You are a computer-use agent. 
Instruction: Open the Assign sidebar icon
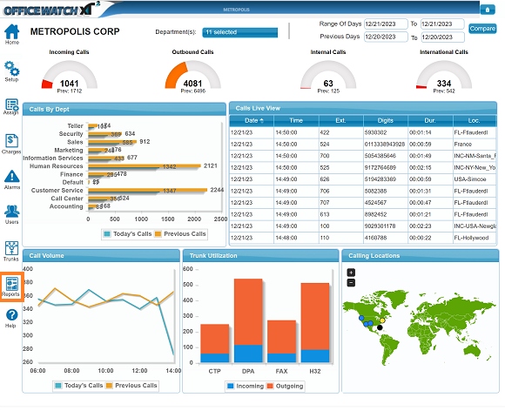click(11, 107)
